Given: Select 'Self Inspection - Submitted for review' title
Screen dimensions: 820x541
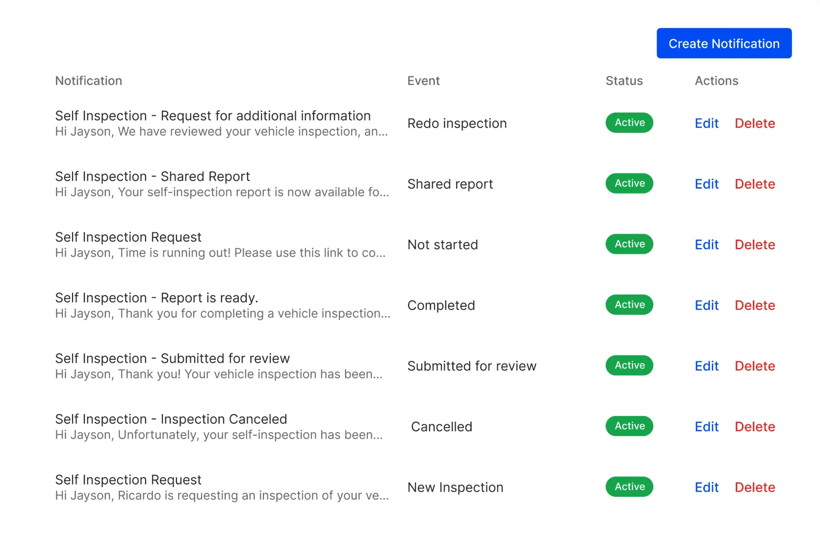Looking at the screenshot, I should [172, 359].
